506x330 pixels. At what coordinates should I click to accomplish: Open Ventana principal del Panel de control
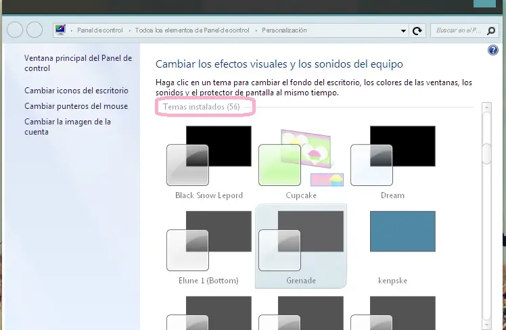[x=78, y=63]
